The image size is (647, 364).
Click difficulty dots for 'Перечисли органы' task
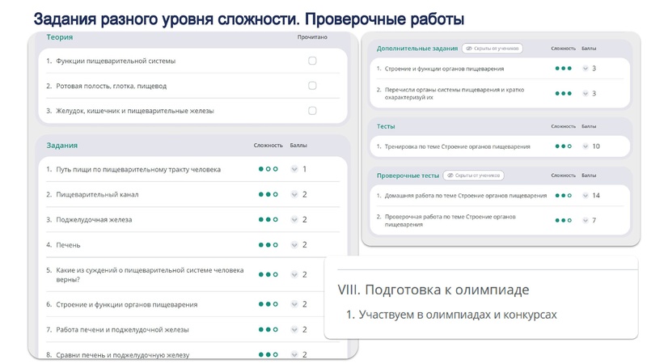(563, 93)
